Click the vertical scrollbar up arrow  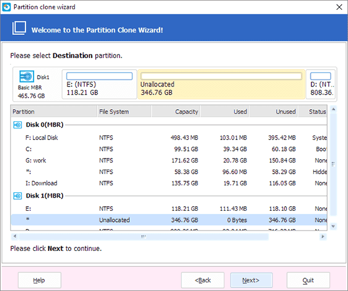click(333, 109)
